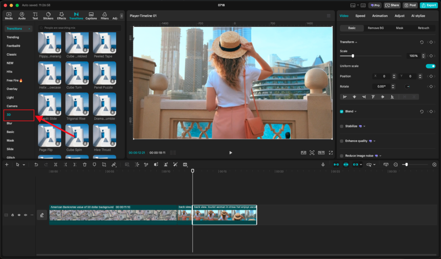Turn off Uniform scale switch
The image size is (441, 259).
point(430,66)
